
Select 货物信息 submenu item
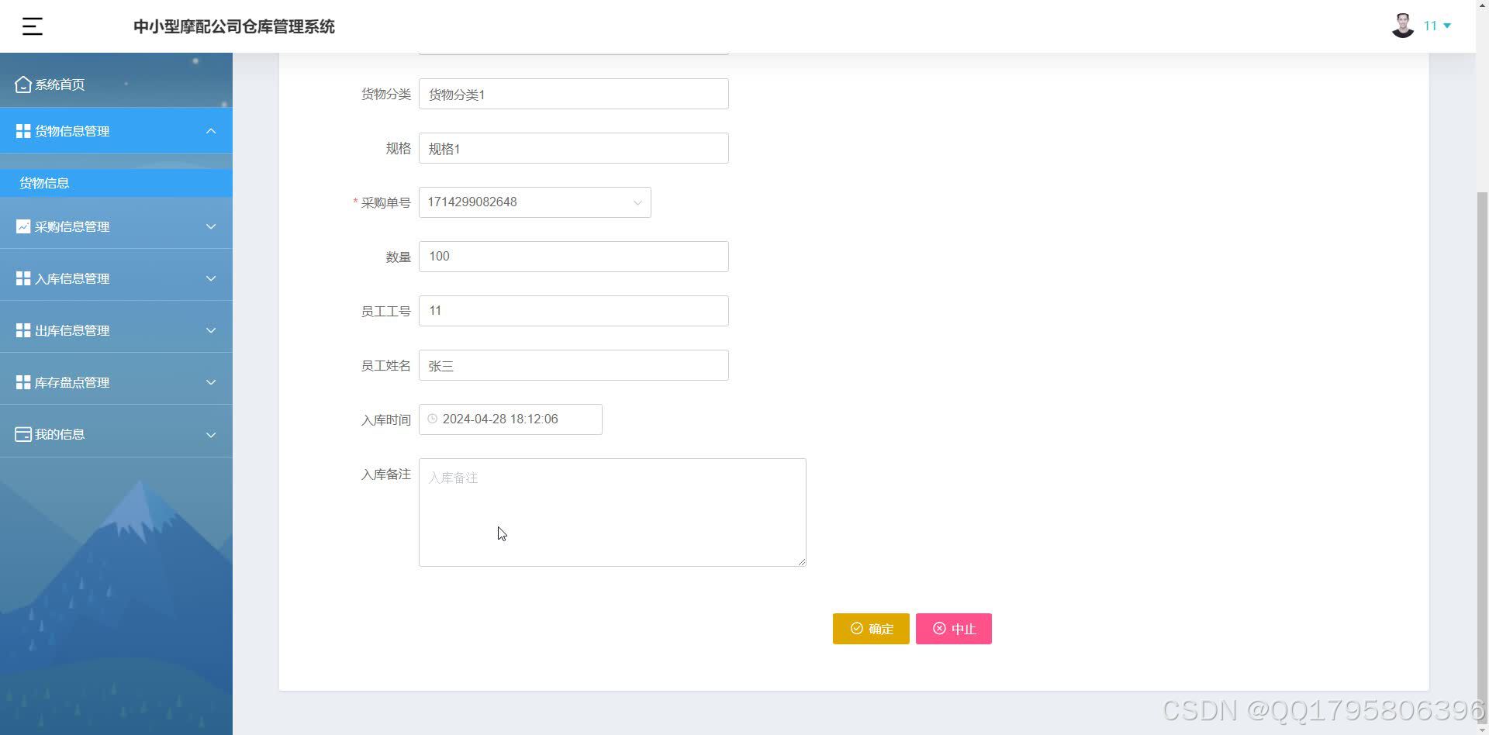pyautogui.click(x=116, y=183)
